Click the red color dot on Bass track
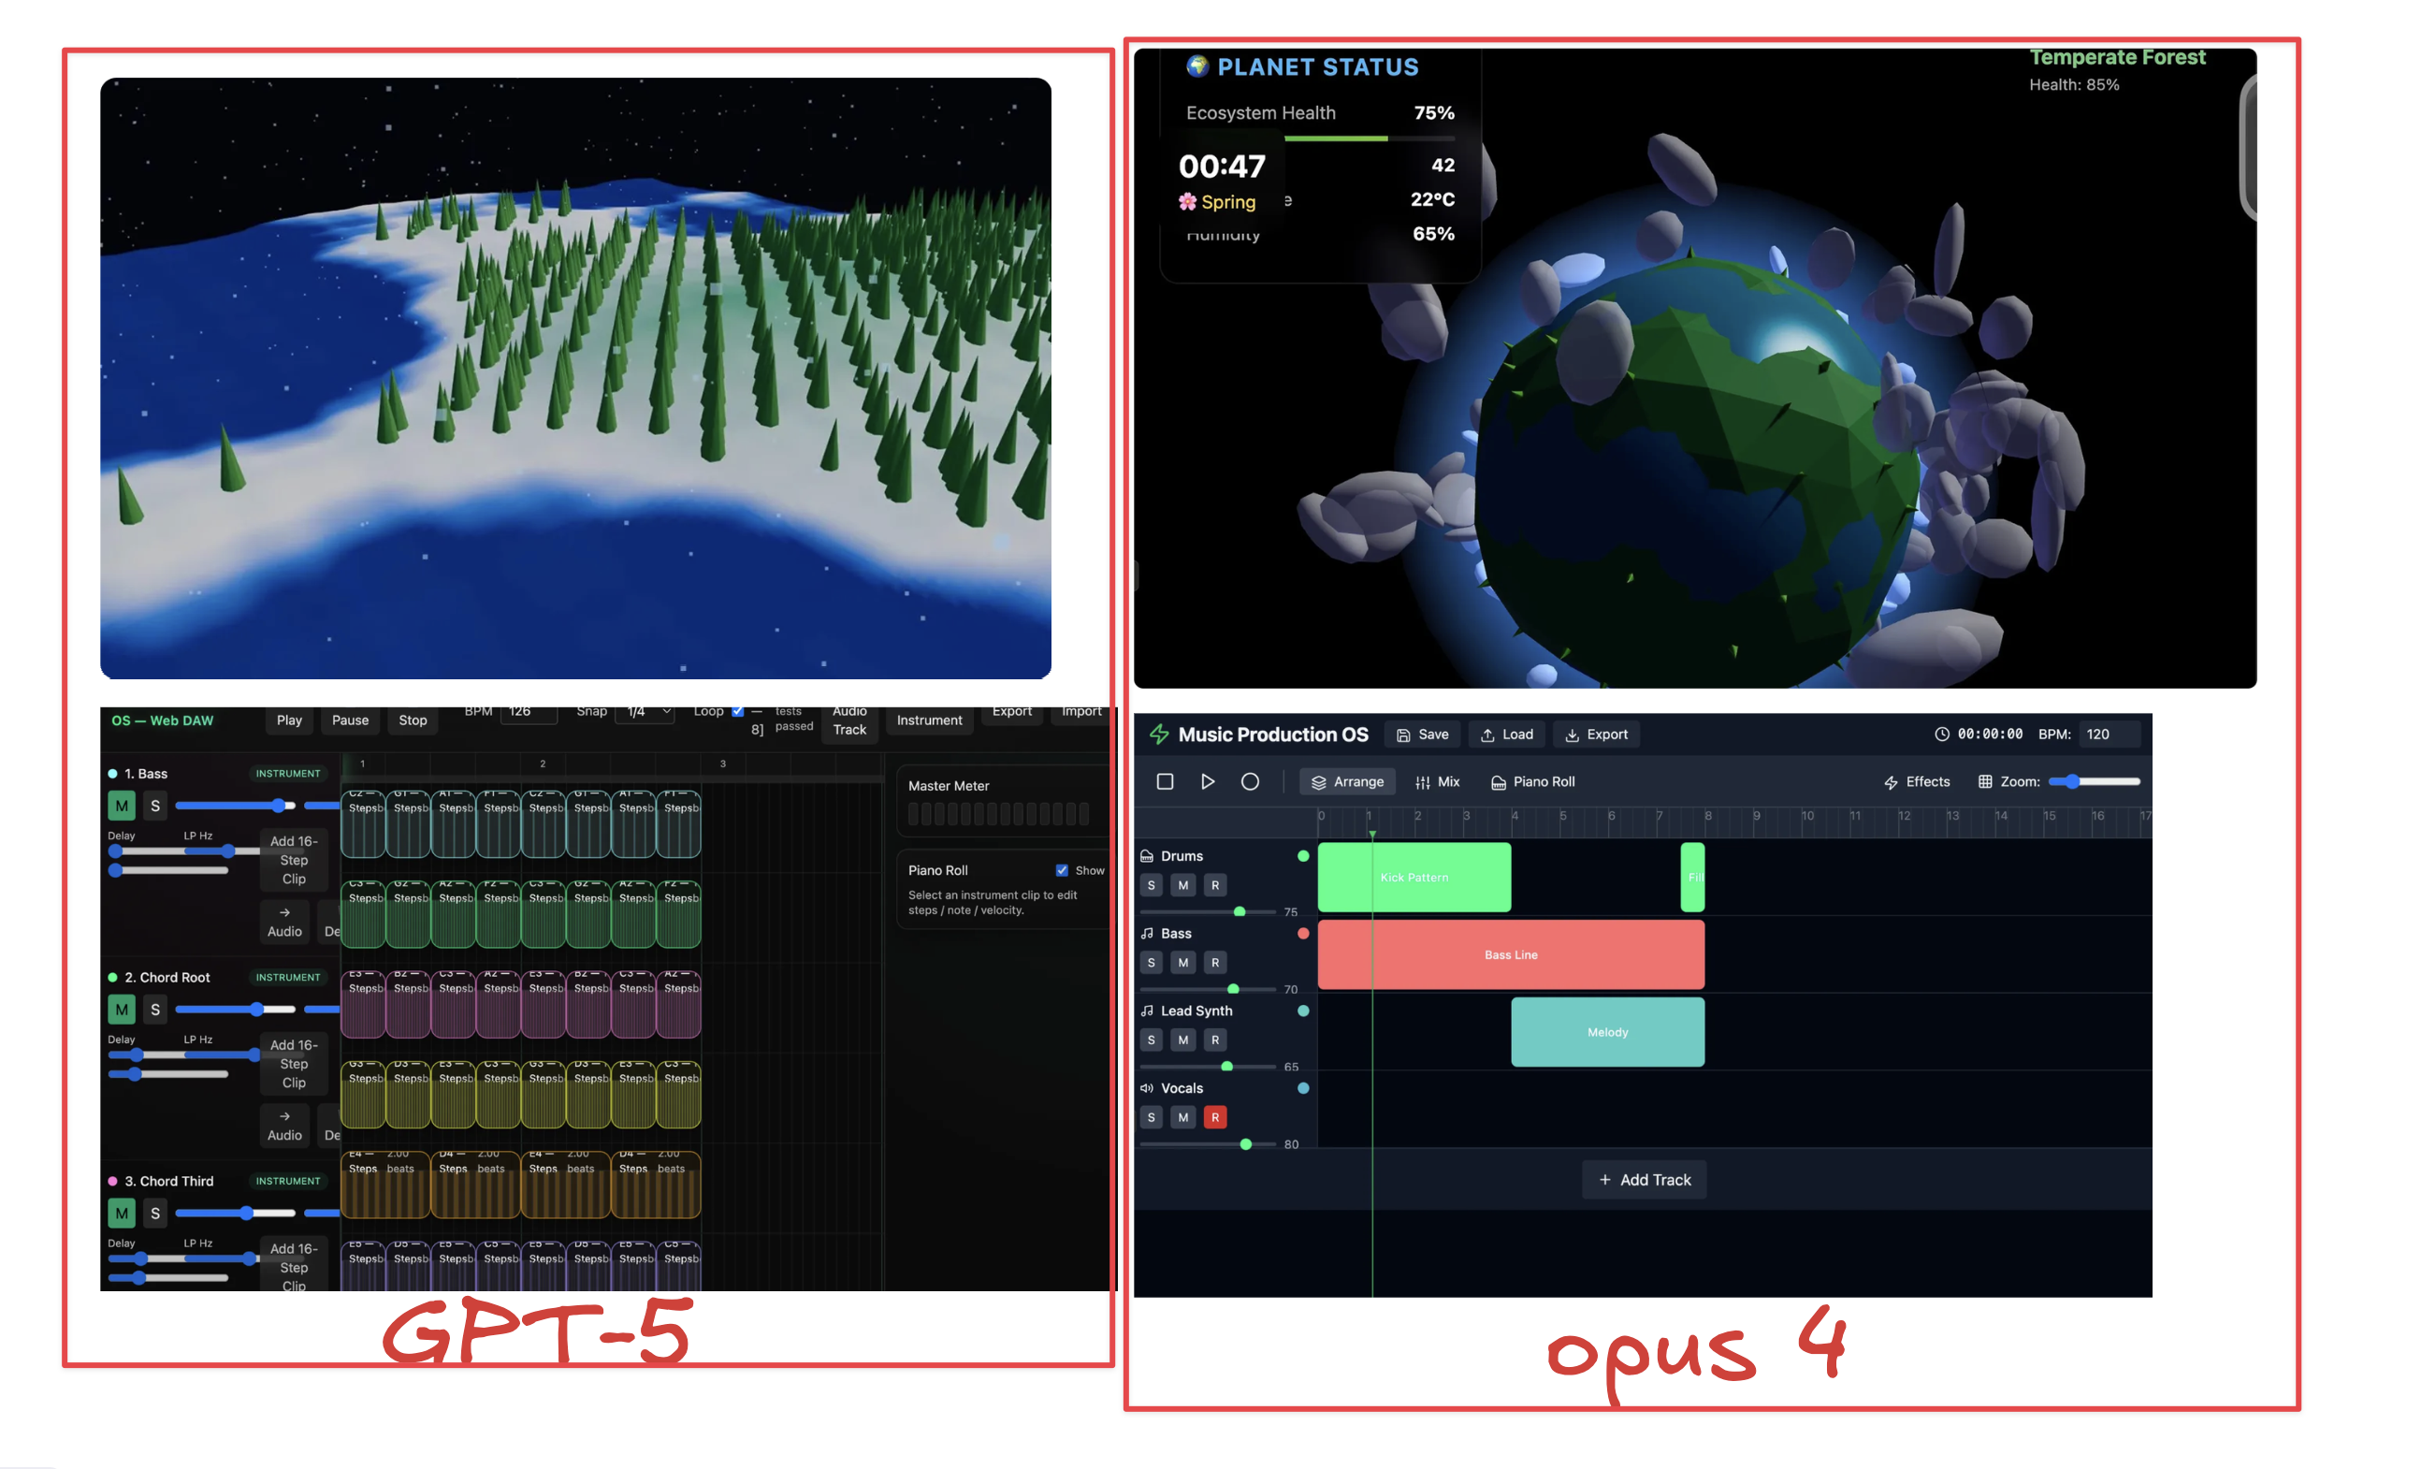The height and width of the screenshot is (1469, 2436). pyautogui.click(x=1303, y=933)
